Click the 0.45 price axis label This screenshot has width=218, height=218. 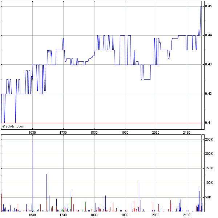208,6
